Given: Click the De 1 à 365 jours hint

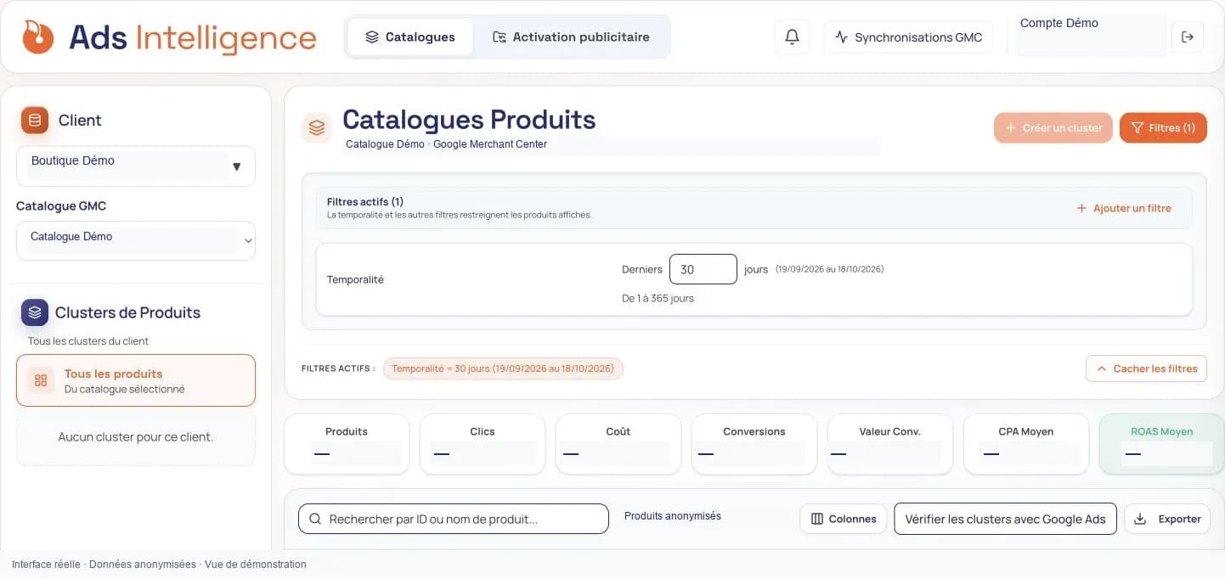Looking at the screenshot, I should coord(658,299).
